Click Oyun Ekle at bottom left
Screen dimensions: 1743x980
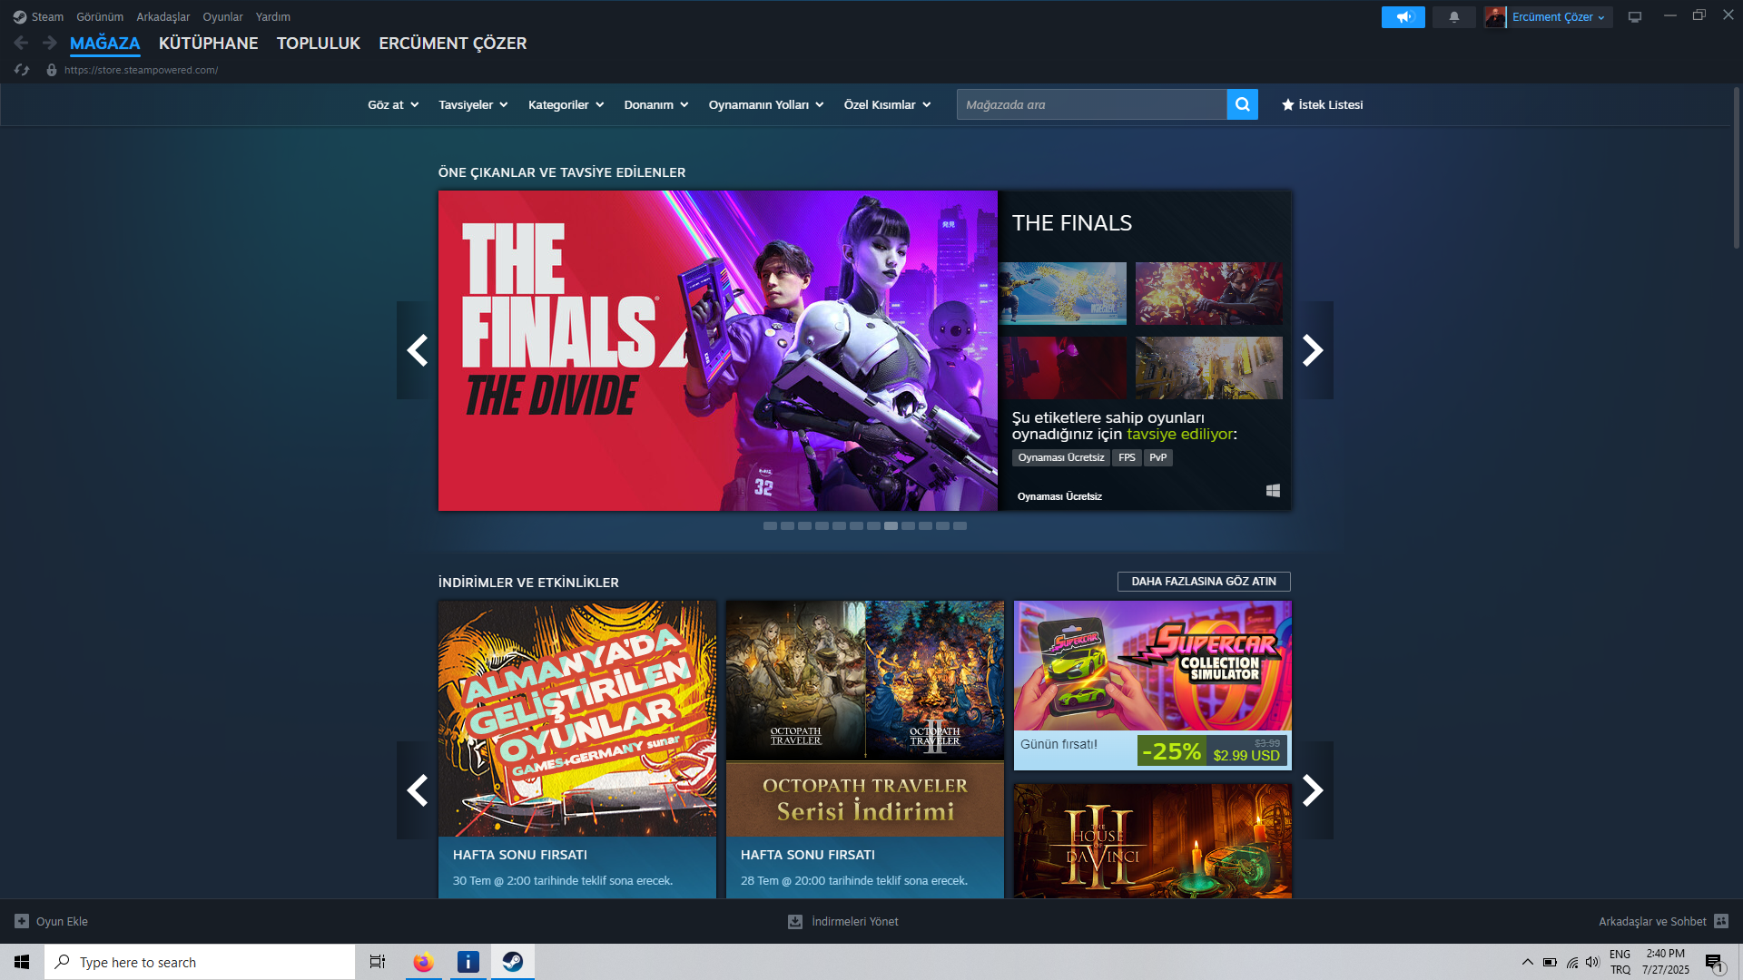click(62, 921)
